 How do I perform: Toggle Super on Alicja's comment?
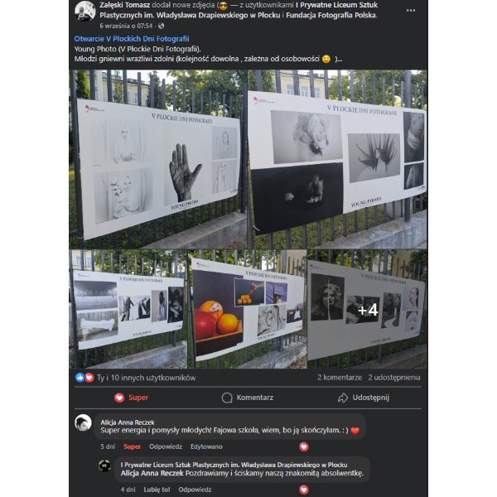[x=132, y=446]
